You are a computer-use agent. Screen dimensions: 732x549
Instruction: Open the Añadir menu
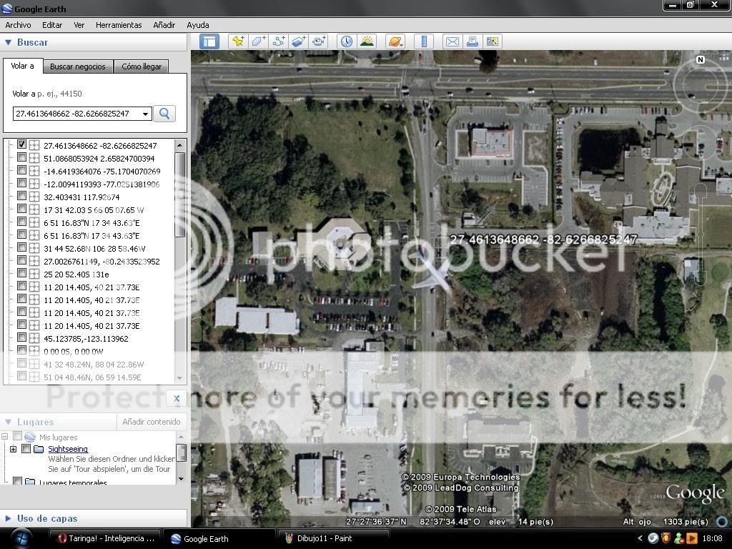(164, 25)
